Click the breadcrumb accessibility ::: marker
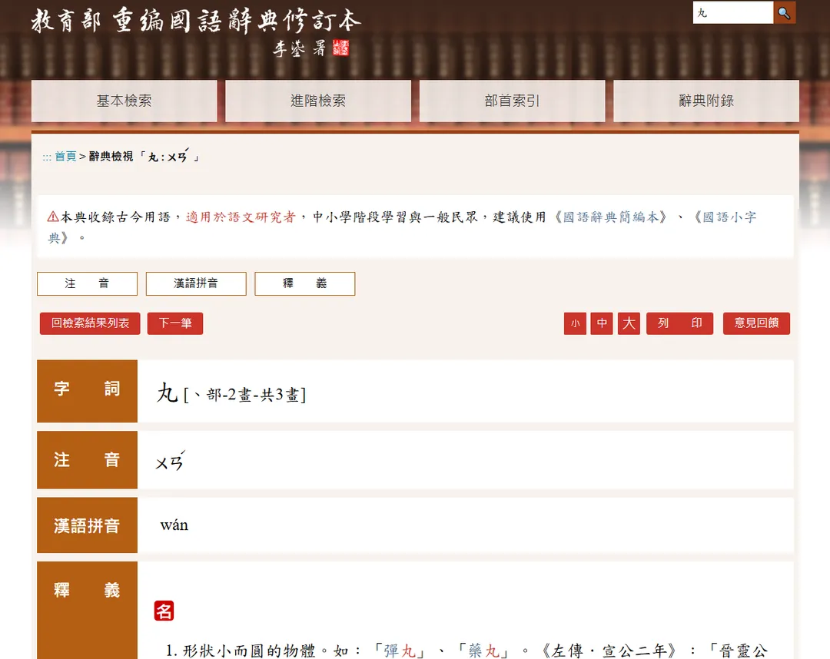Viewport: 830px width, 659px height. (x=47, y=157)
